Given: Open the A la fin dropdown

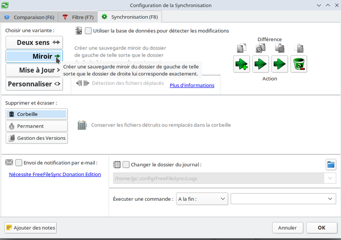Looking at the screenshot, I should (202, 199).
